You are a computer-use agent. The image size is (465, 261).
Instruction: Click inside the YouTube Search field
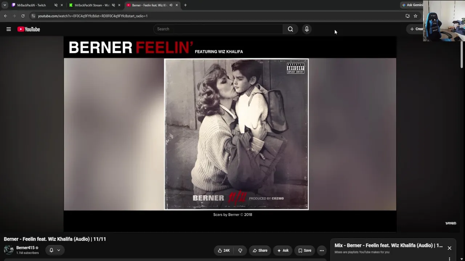(x=218, y=29)
